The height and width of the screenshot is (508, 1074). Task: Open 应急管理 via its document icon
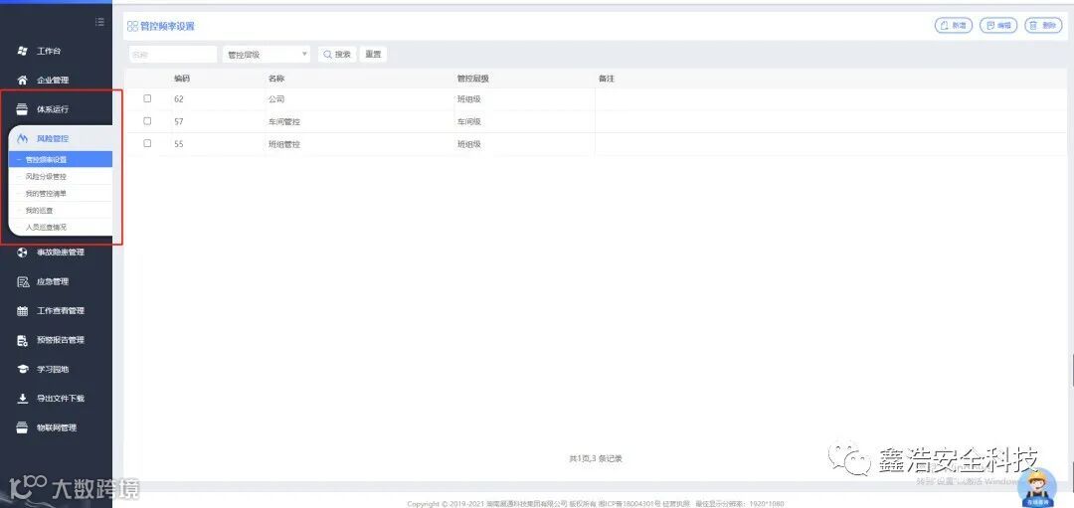click(22, 281)
